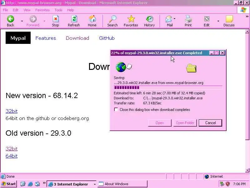Click the Mypal logo link

click(18, 38)
